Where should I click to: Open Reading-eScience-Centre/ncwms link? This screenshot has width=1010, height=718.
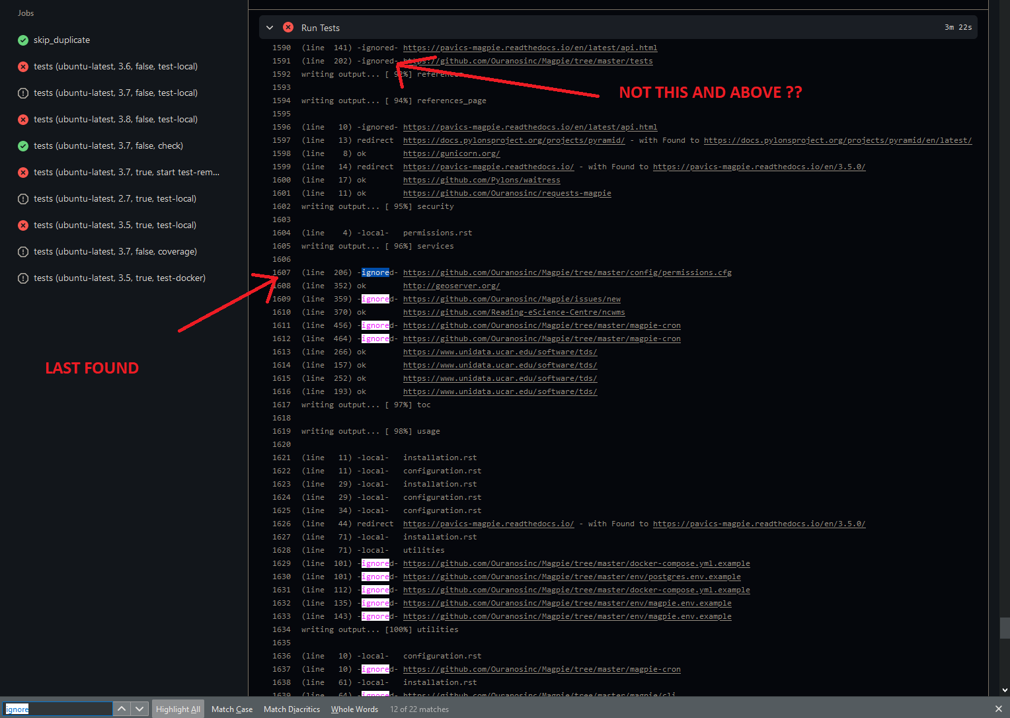point(514,312)
